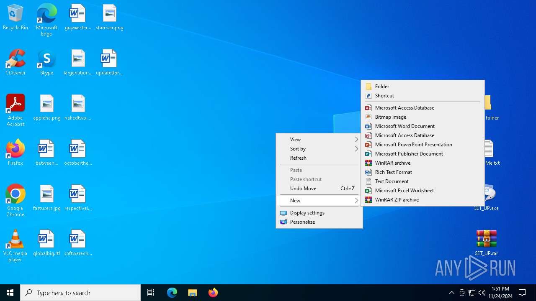The height and width of the screenshot is (301, 536).
Task: Select the softwarech Word document icon
Action: tap(78, 243)
